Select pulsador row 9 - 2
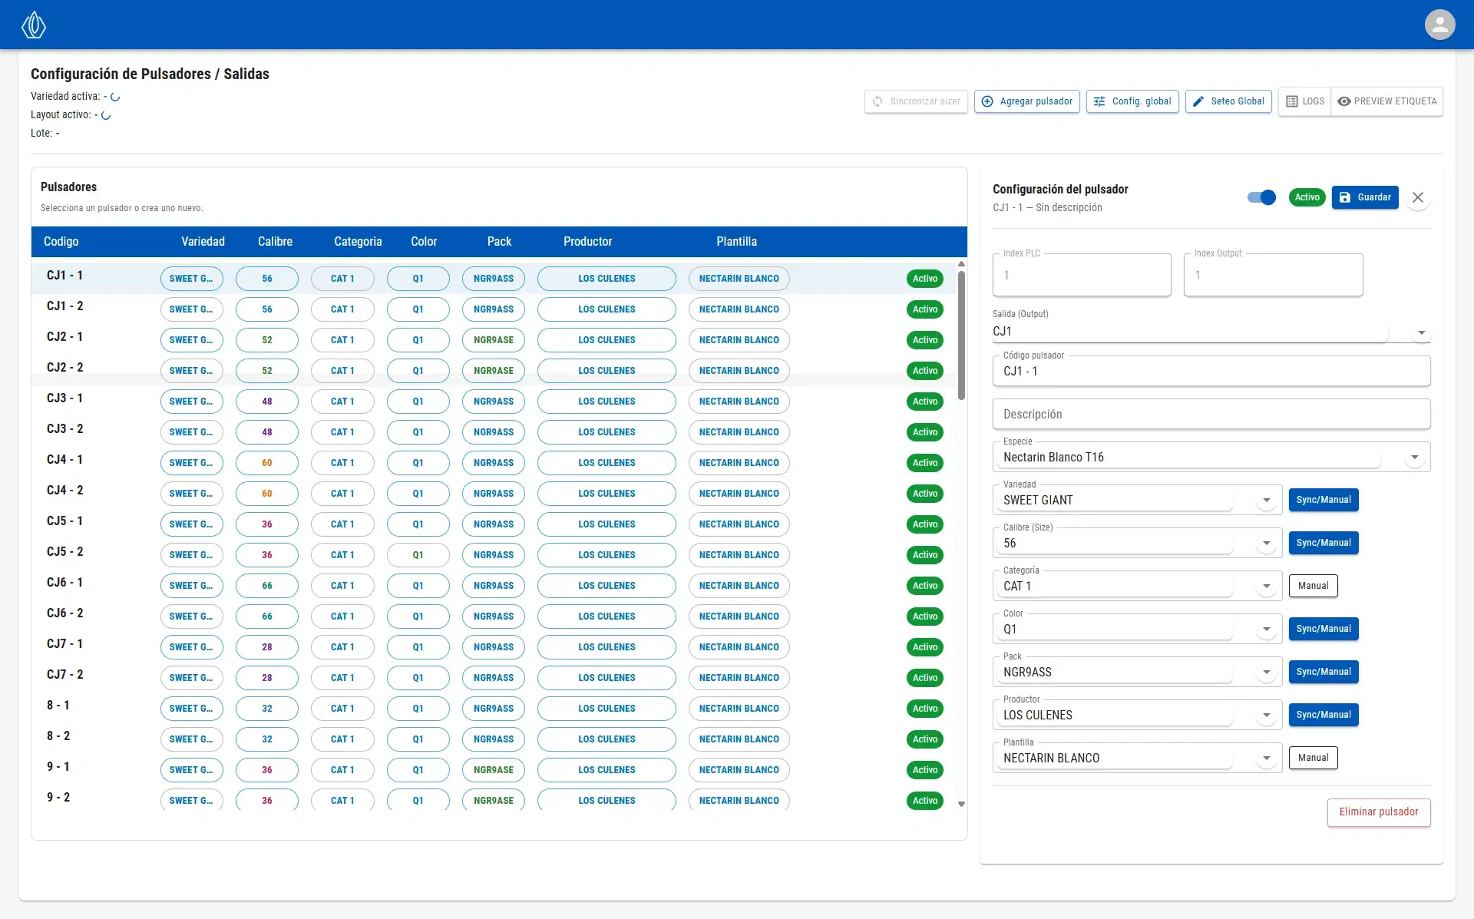 click(x=494, y=799)
